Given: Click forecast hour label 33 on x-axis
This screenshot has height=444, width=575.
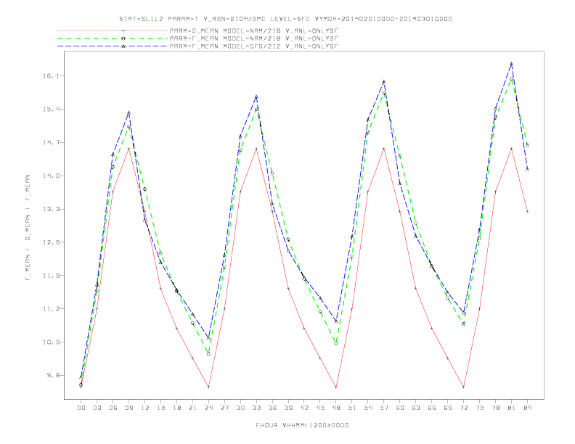Looking at the screenshot, I should click(256, 408).
